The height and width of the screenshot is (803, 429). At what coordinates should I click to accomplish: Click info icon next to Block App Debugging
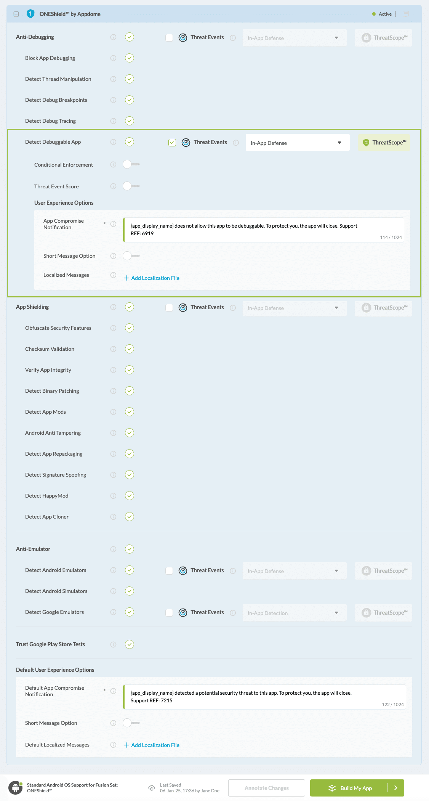[113, 58]
